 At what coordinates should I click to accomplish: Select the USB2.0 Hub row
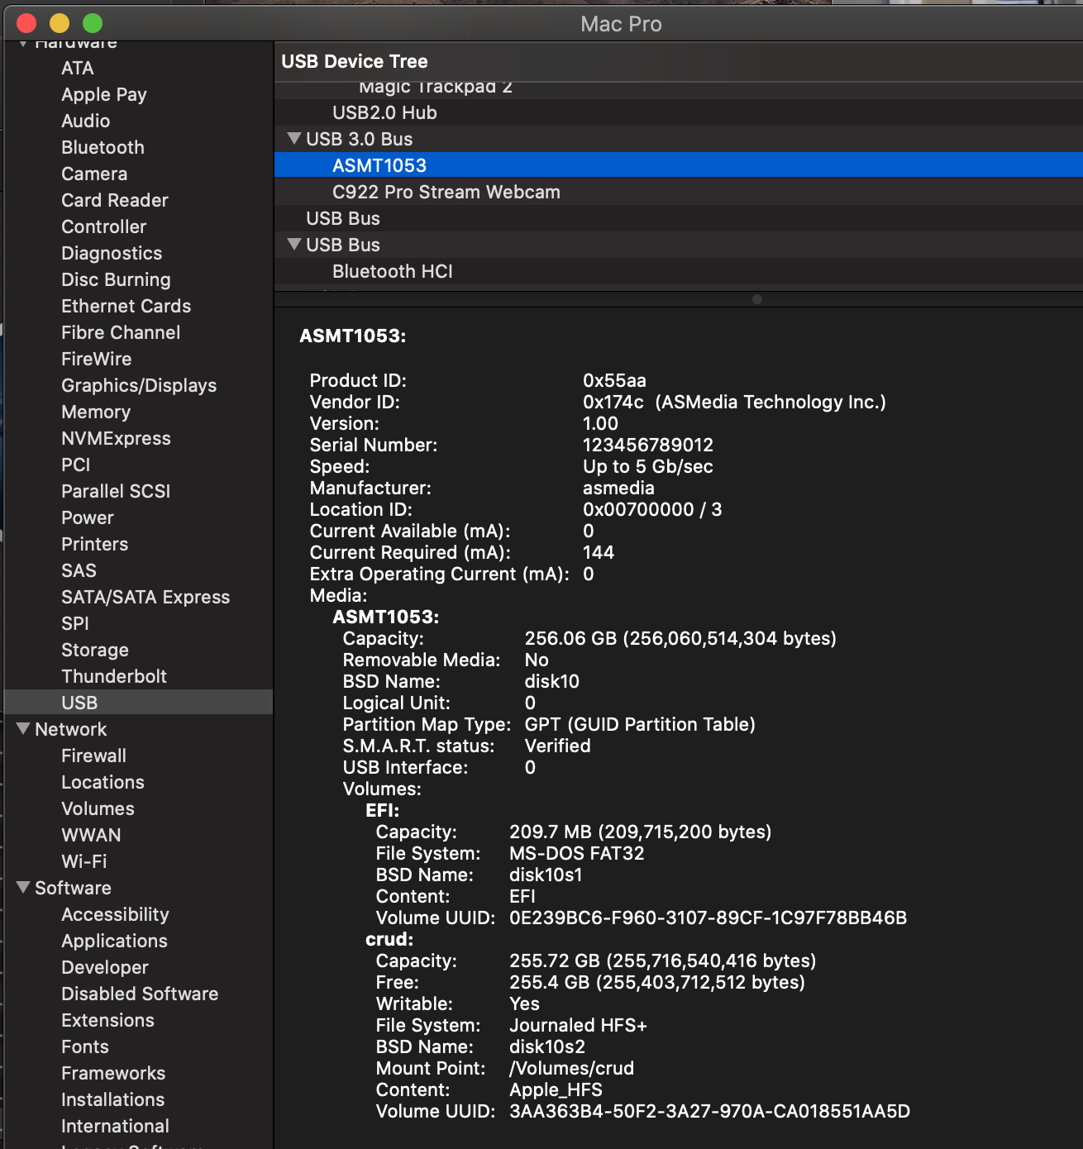[678, 112]
